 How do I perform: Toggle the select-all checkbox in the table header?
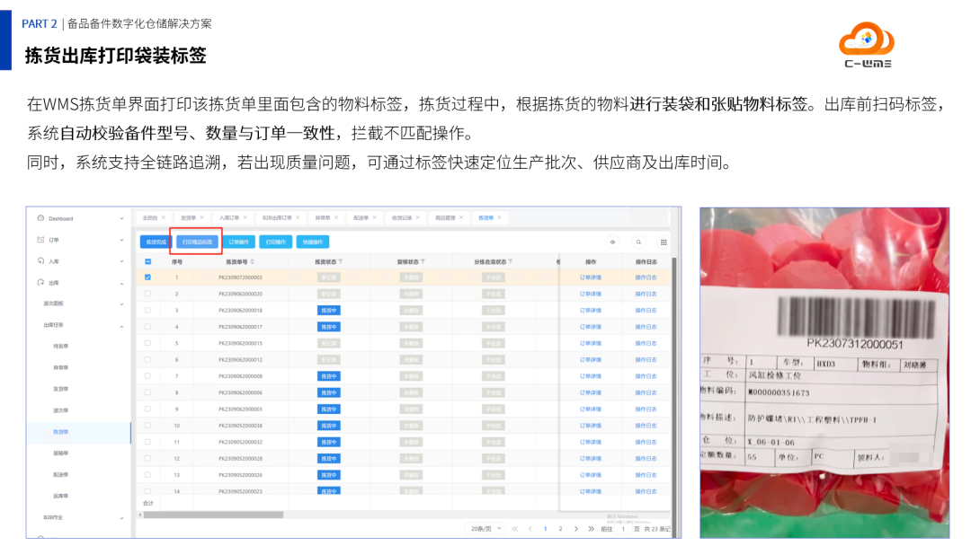(x=147, y=261)
